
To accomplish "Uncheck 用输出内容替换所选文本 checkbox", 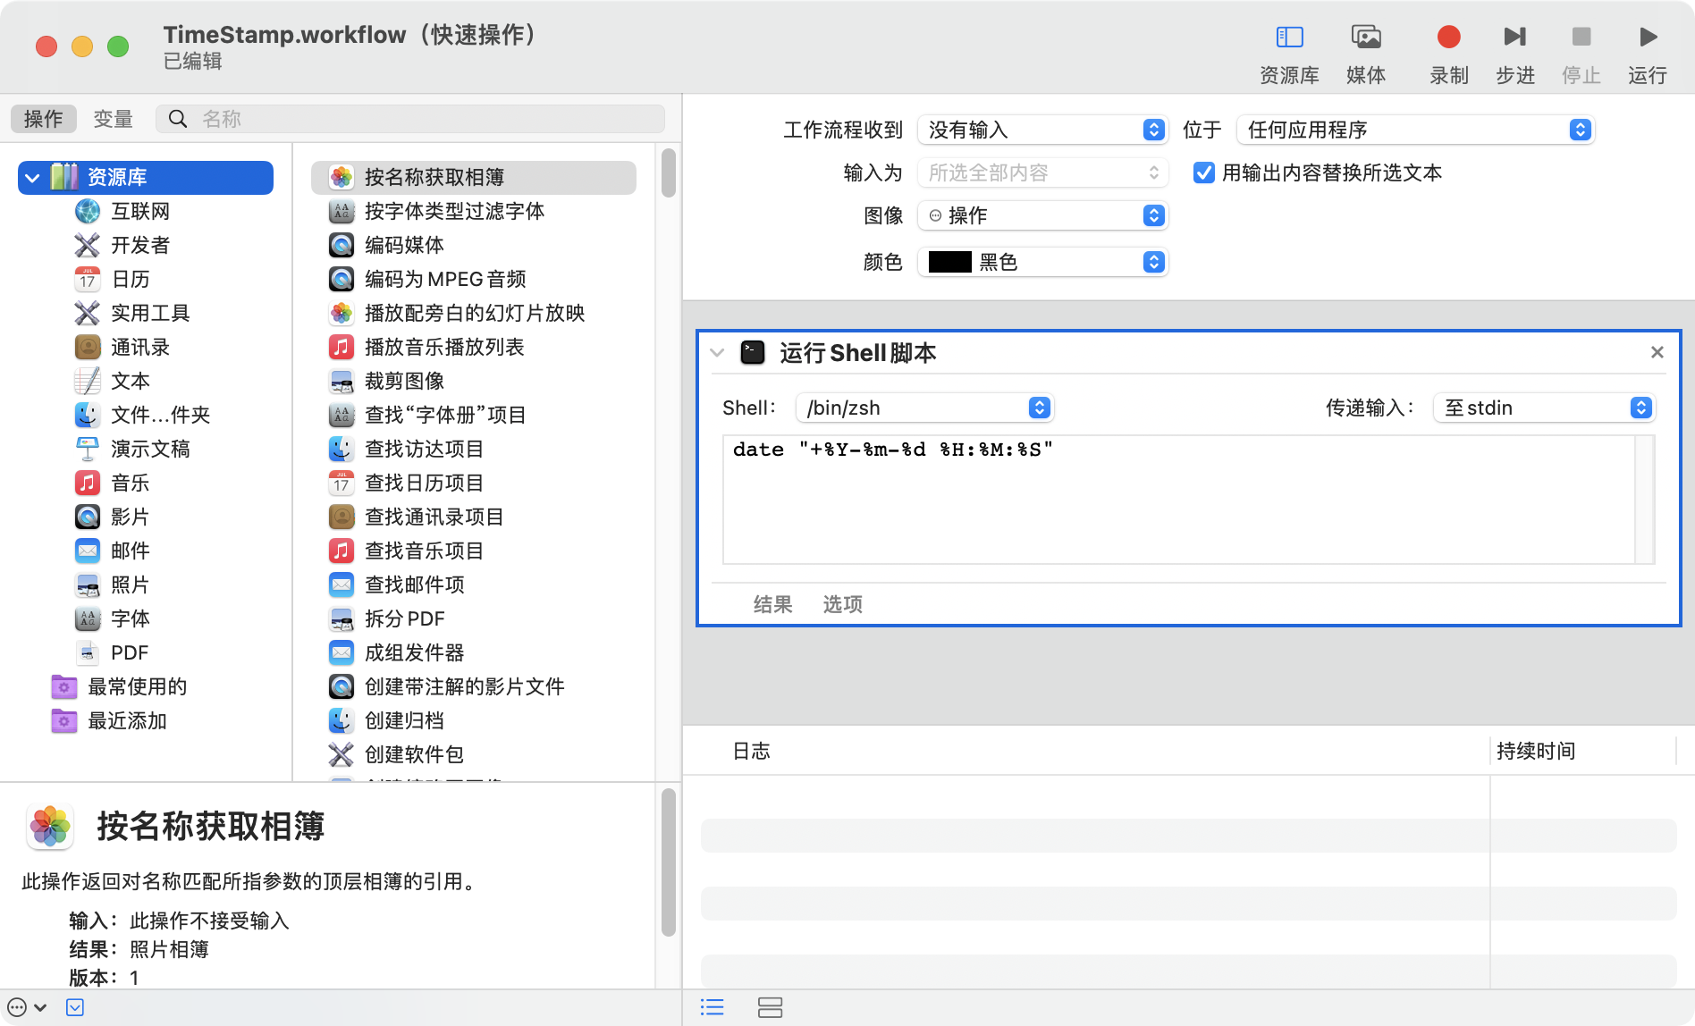I will click(1202, 173).
